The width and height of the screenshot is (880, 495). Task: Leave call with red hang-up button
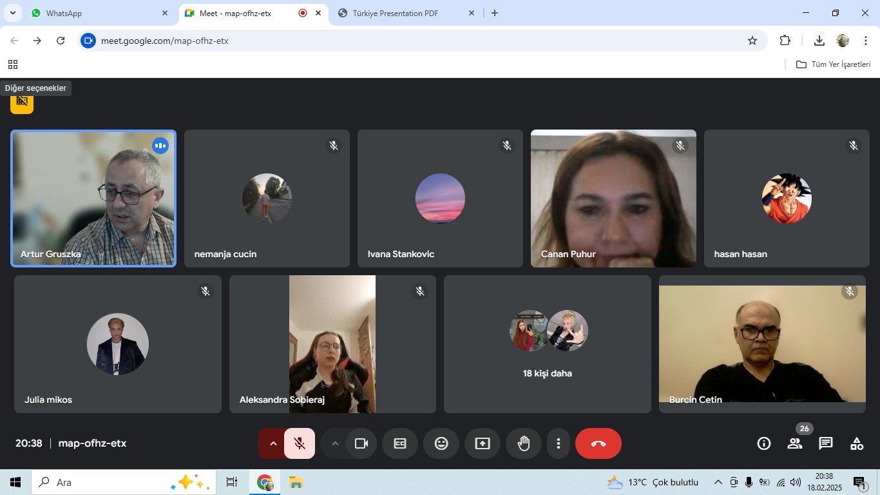pos(598,443)
